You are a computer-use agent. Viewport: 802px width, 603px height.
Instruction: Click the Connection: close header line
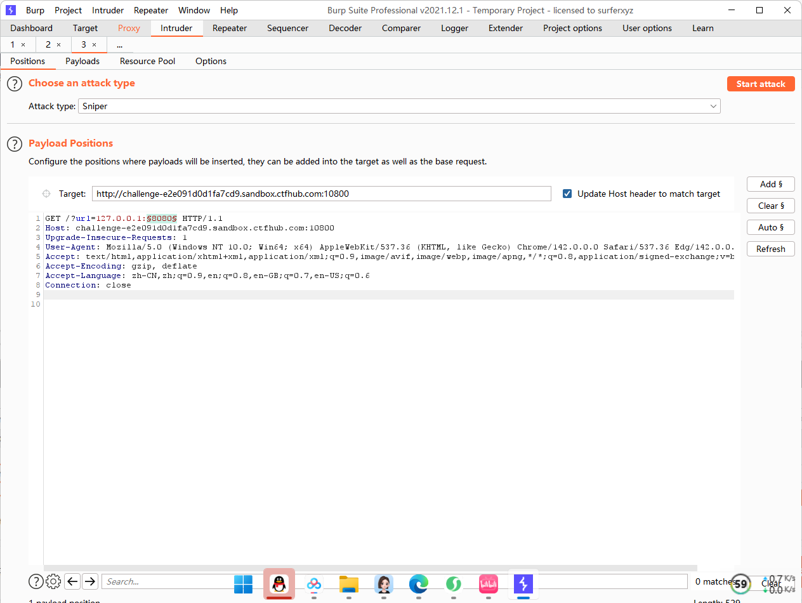(88, 285)
